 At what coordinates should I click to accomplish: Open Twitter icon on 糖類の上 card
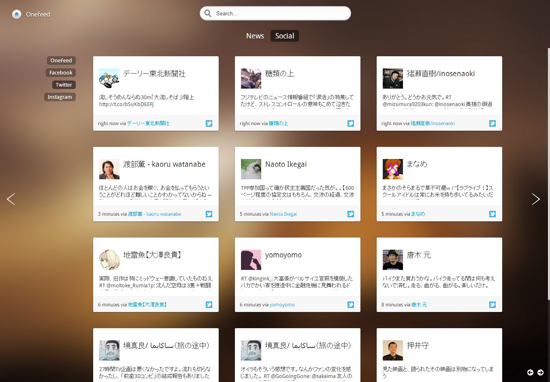coord(351,123)
